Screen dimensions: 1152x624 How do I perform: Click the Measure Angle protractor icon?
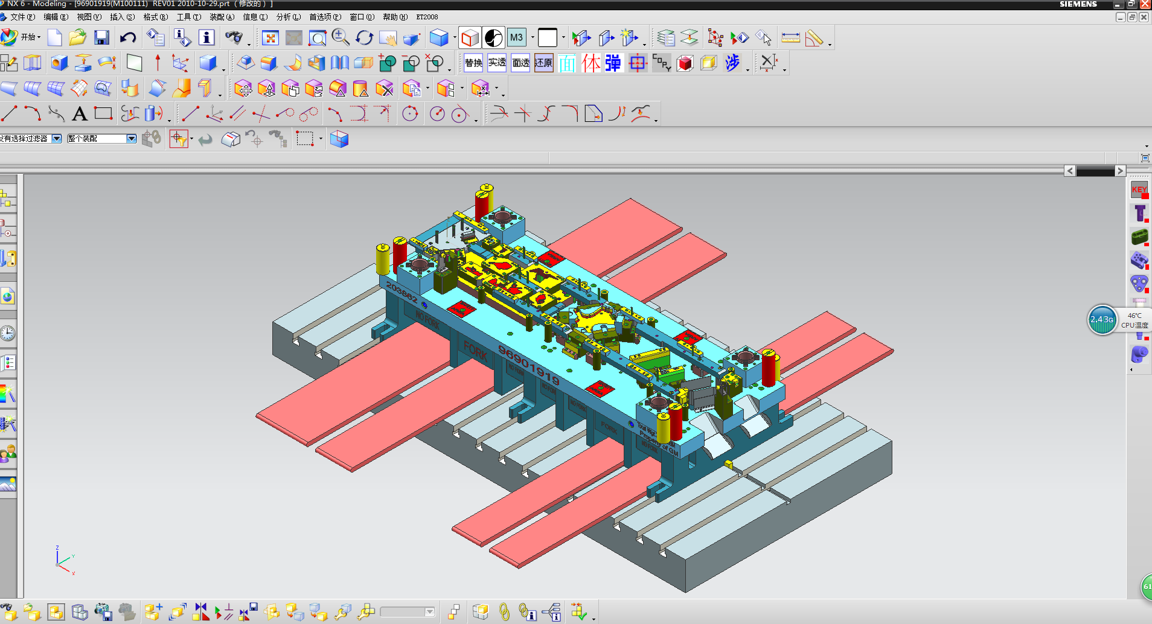814,38
